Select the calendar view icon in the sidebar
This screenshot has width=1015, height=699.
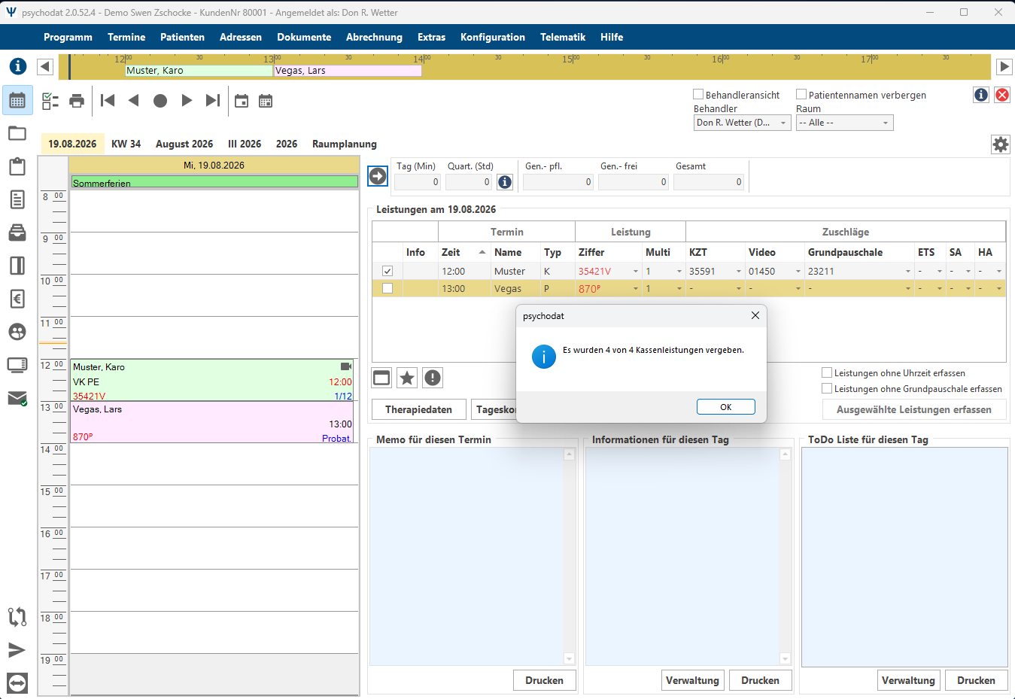click(17, 100)
